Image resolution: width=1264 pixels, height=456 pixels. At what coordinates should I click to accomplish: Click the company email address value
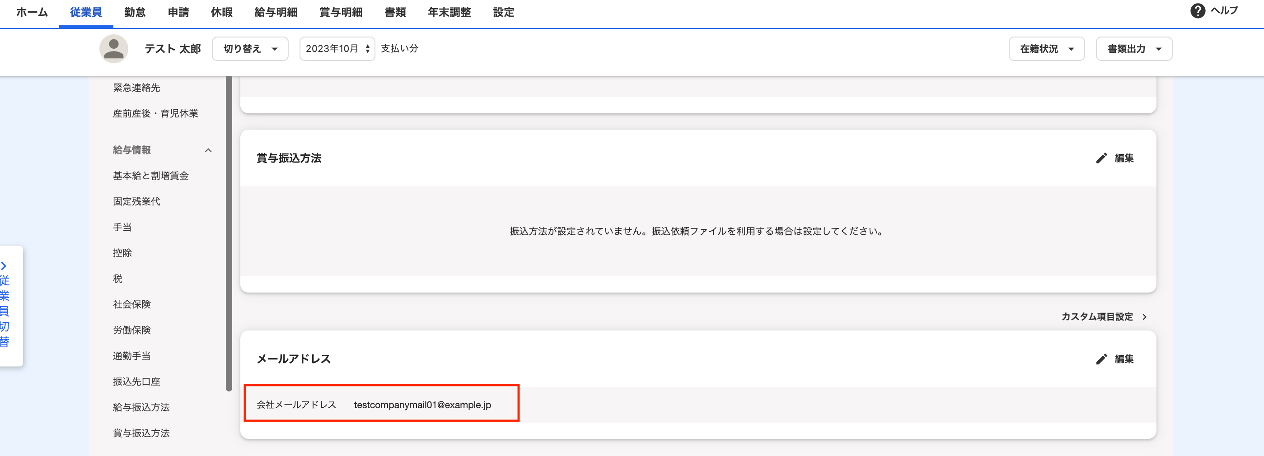[422, 405]
